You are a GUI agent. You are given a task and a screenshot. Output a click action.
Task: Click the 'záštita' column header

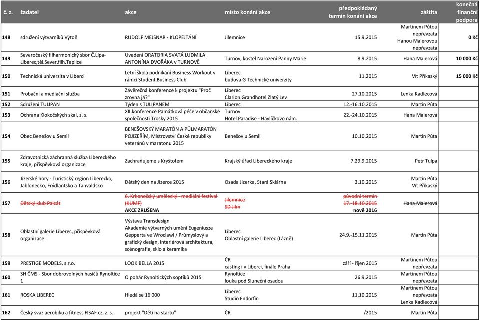click(429, 12)
